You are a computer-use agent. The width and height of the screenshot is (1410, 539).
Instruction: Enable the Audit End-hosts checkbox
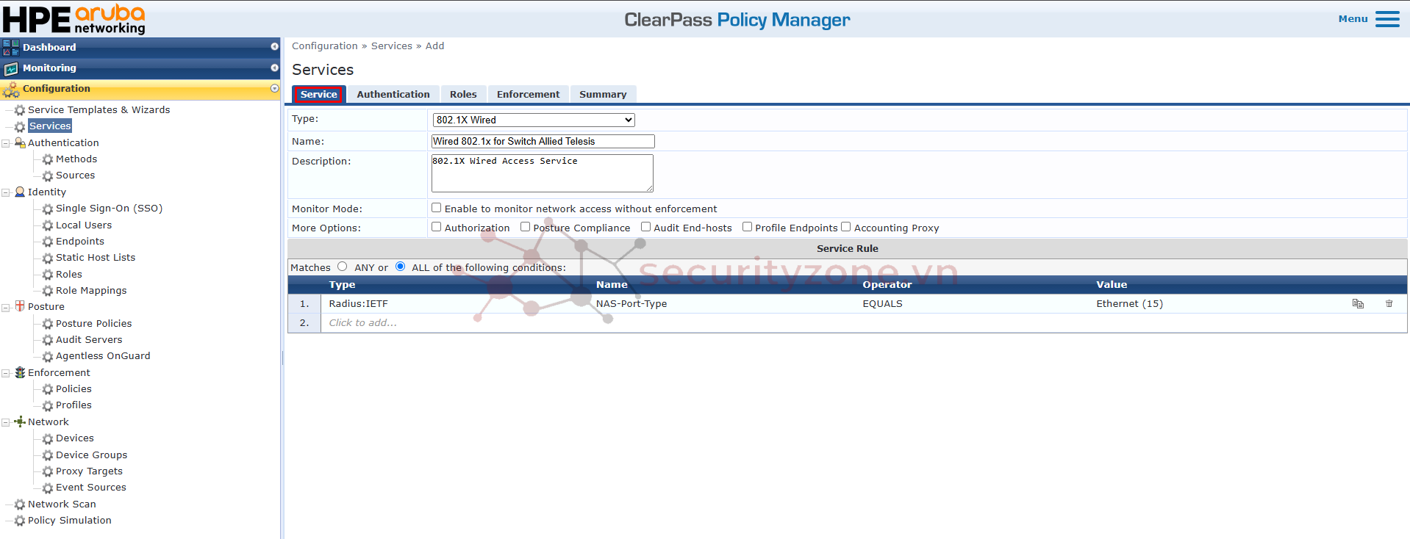646,227
